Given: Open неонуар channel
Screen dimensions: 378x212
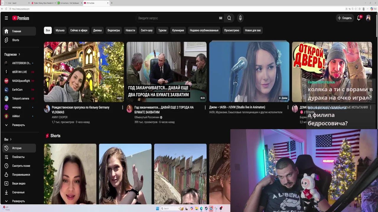Looking at the screenshot, I should pos(19,107).
